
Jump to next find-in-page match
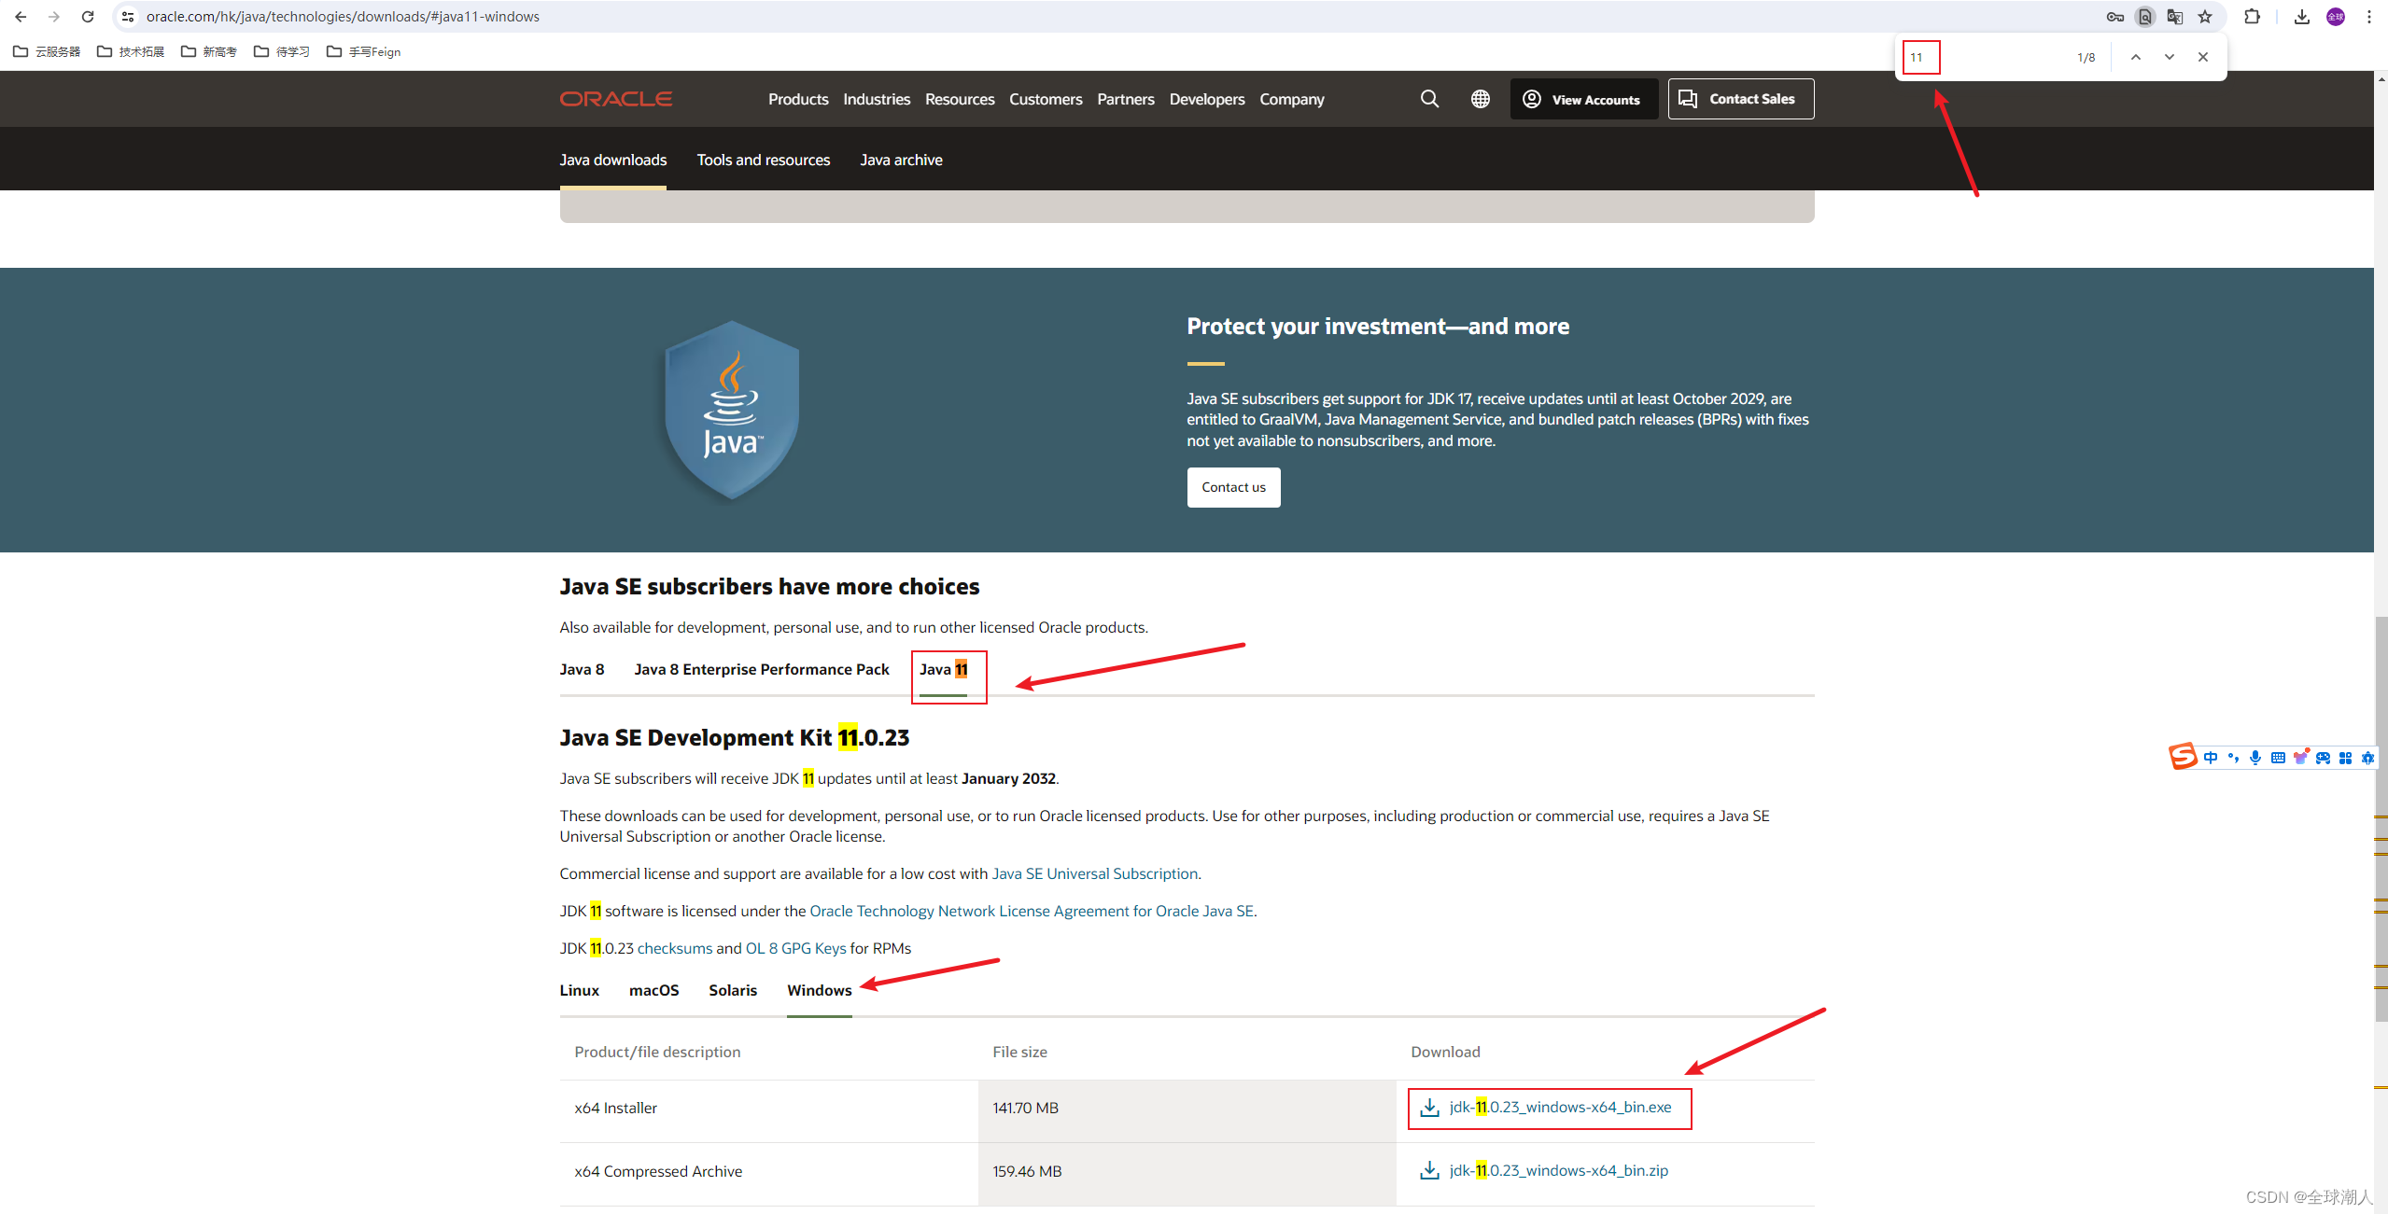coord(2169,57)
